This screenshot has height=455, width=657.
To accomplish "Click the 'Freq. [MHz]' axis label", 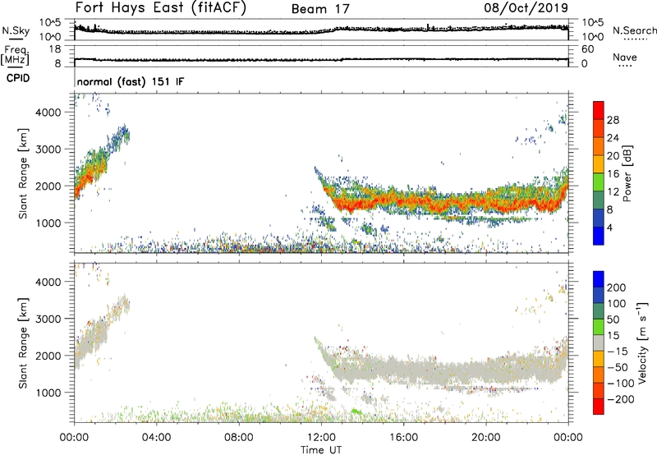I will click(15, 56).
